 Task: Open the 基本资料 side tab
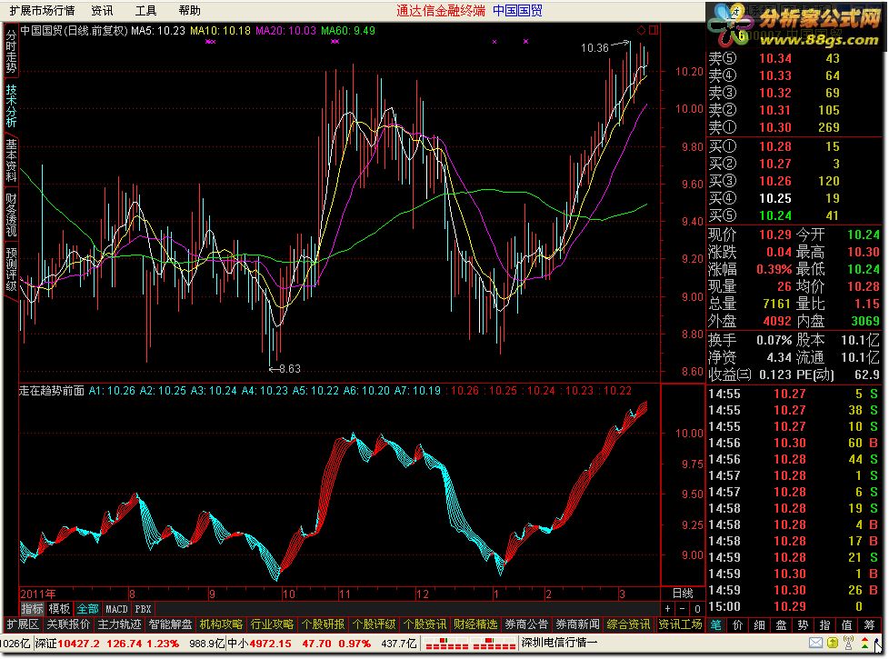tap(11, 160)
